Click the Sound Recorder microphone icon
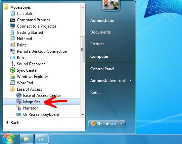 pos(13,64)
